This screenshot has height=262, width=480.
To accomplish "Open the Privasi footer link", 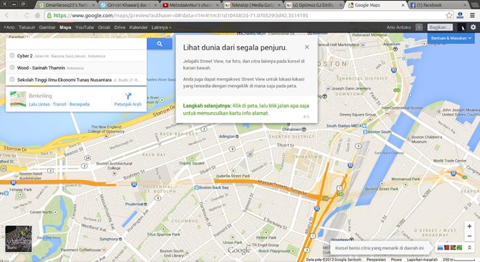I will [396, 260].
